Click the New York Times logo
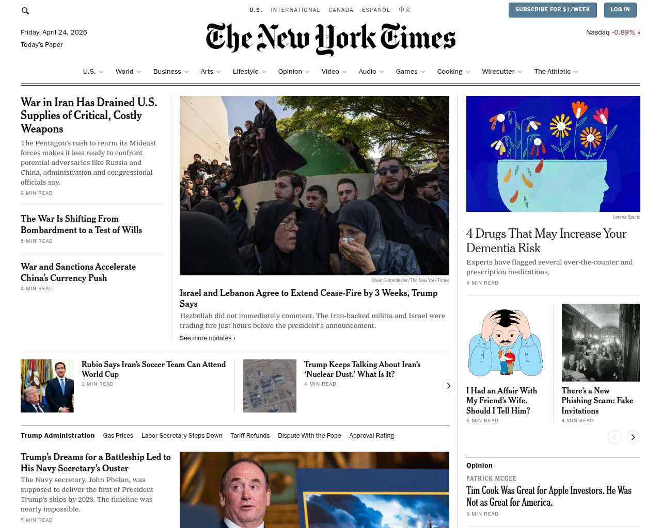661x528 pixels. (330, 39)
